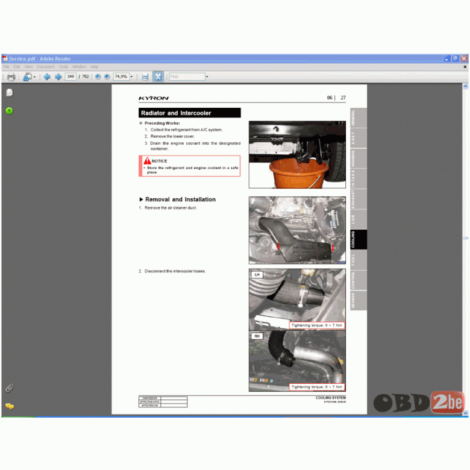This screenshot has height=470, width=470.
Task: Click the LUB section tab on page
Action: (359, 219)
